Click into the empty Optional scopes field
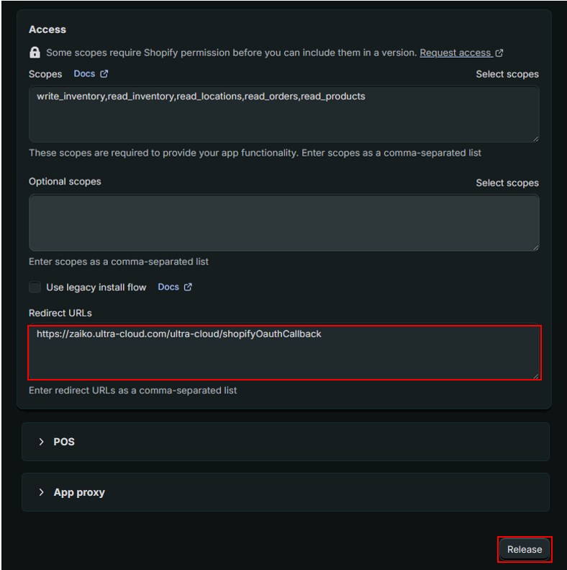This screenshot has width=567, height=570. pyautogui.click(x=283, y=223)
